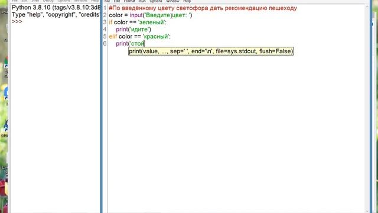Screen dimensions: 378x213
Task: Open the Window menu in editor window
Action: click(172, 1)
